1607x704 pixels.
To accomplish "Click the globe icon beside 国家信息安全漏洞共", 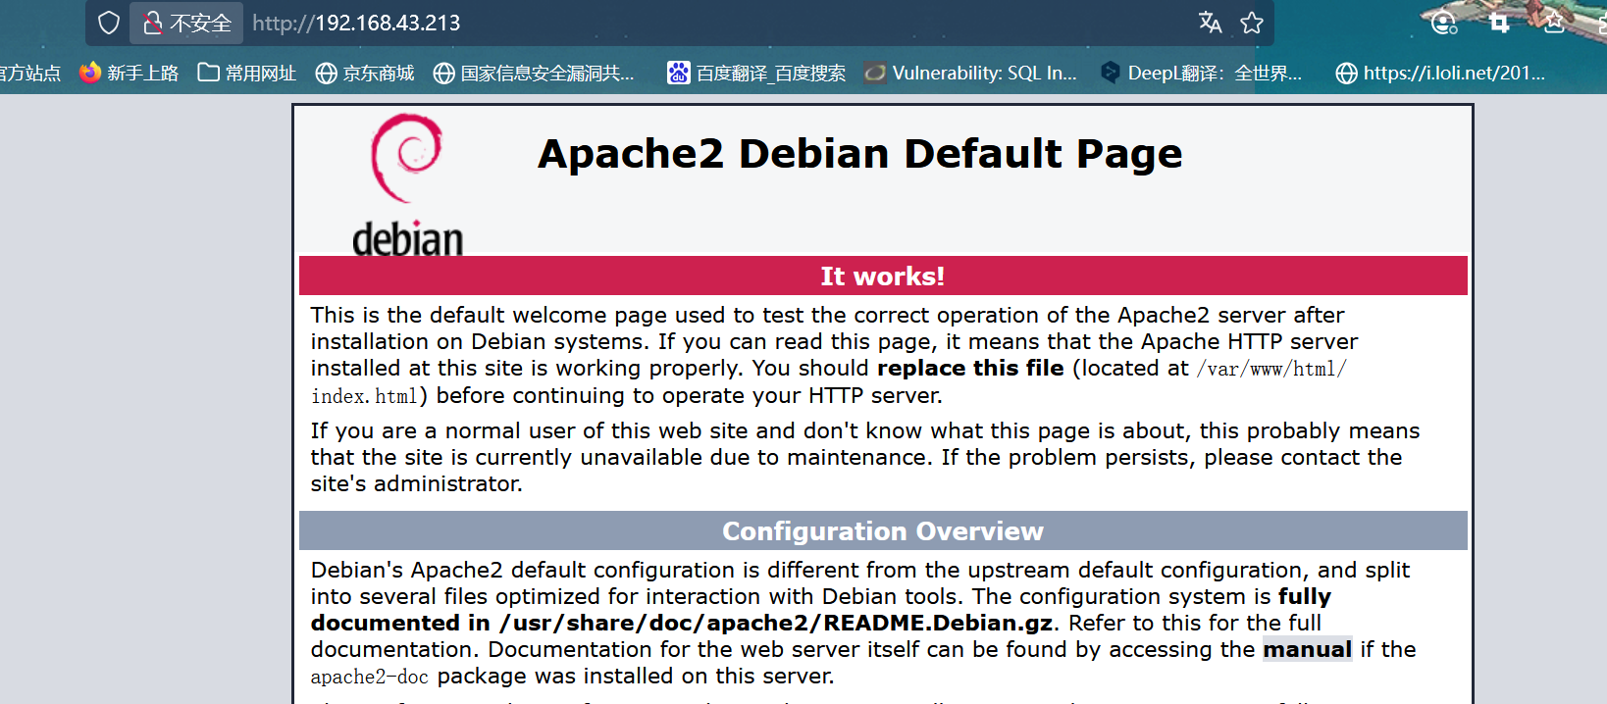I will (x=444, y=74).
